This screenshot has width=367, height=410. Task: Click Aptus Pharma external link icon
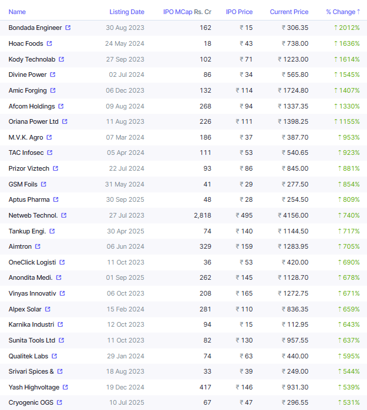[x=56, y=199]
